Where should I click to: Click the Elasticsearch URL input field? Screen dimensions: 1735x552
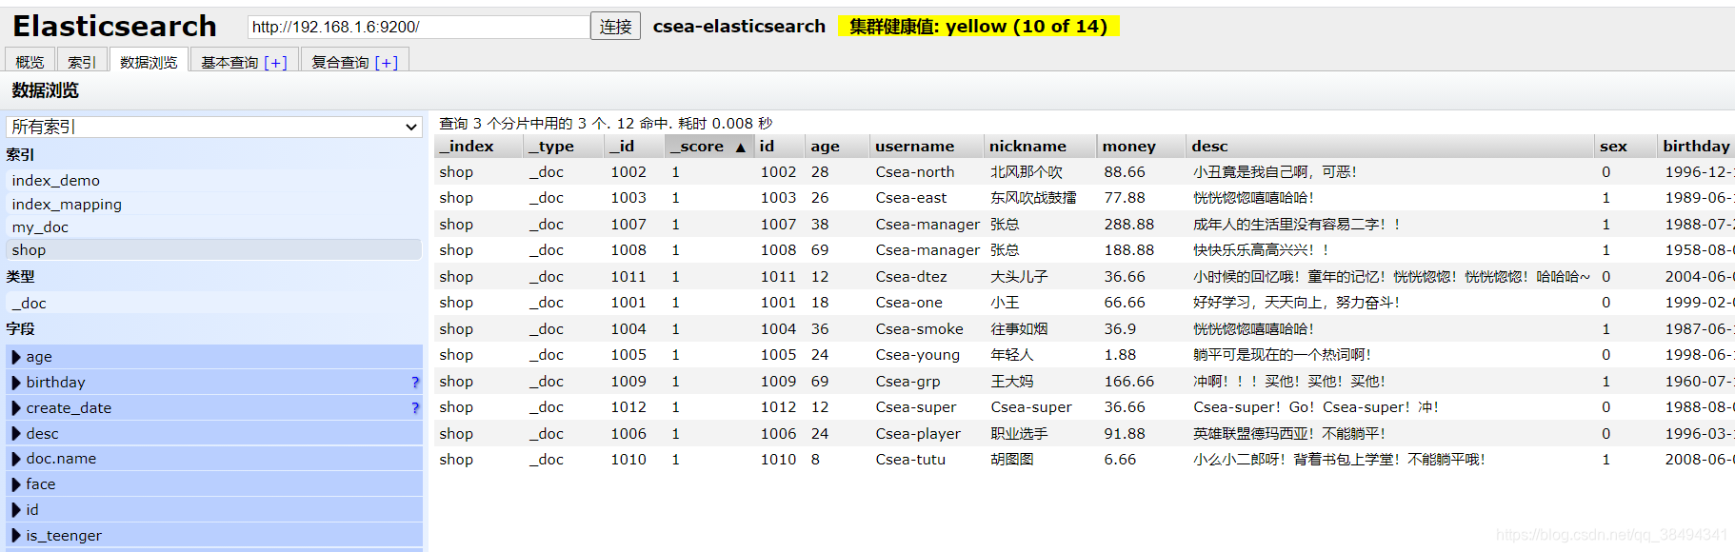tap(418, 27)
